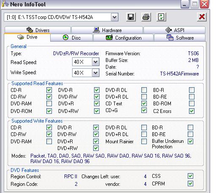This screenshot has height=193, width=216.
Task: Toggle DVD-RAM checkbox under Supported Read Features
Action: click(49, 104)
